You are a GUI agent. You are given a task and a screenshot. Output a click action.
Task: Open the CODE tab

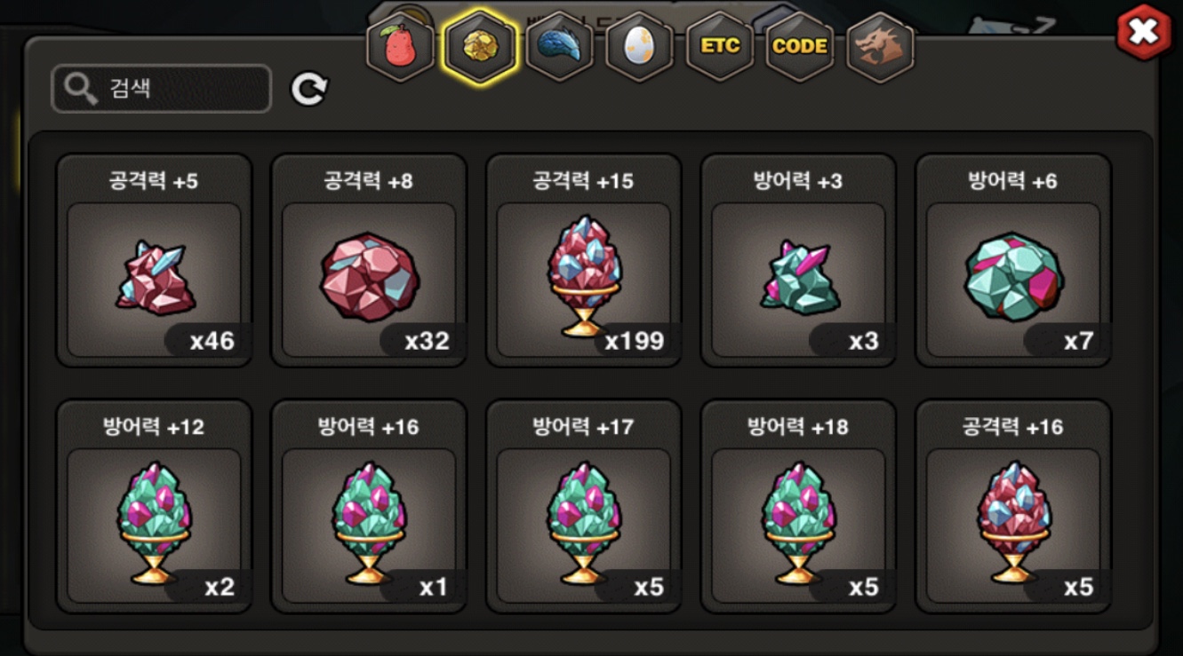[x=800, y=46]
